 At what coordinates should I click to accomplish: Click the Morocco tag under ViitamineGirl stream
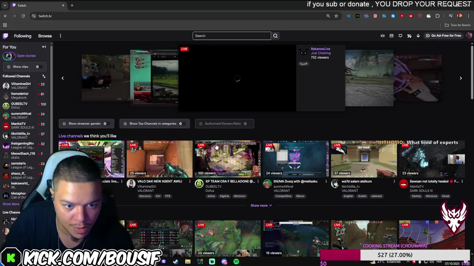pos(145,196)
